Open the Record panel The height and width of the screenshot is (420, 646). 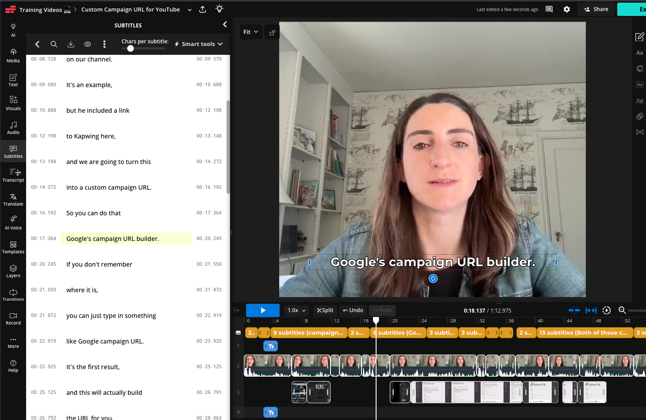pyautogui.click(x=13, y=319)
